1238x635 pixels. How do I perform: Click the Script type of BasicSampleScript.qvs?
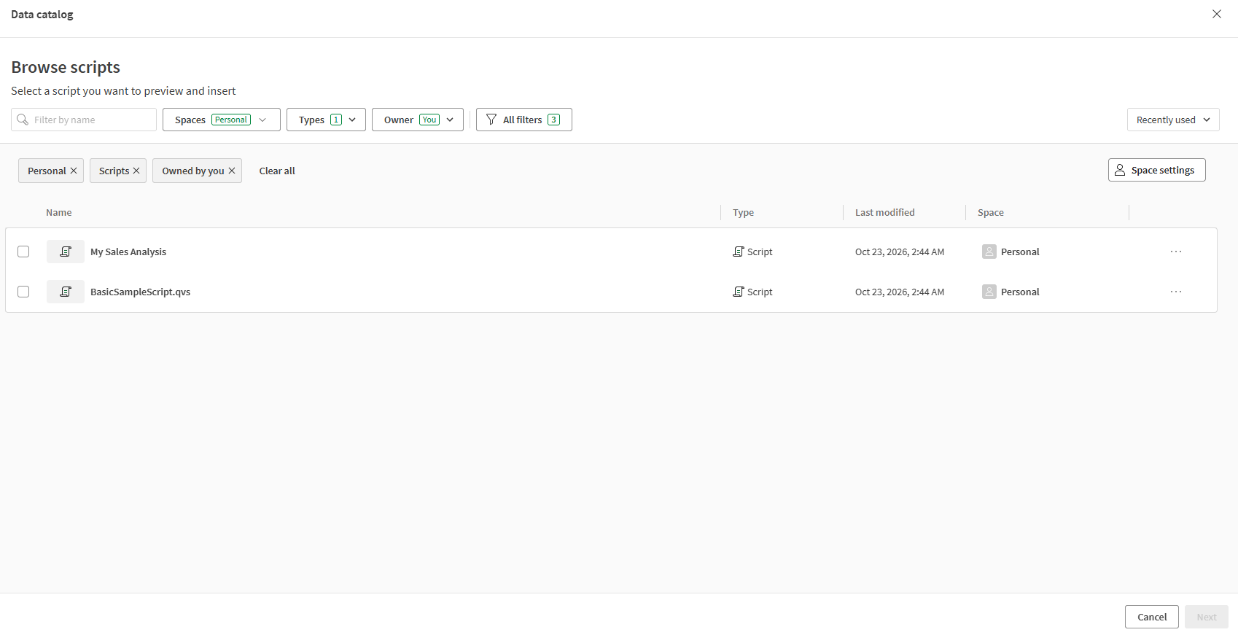753,292
